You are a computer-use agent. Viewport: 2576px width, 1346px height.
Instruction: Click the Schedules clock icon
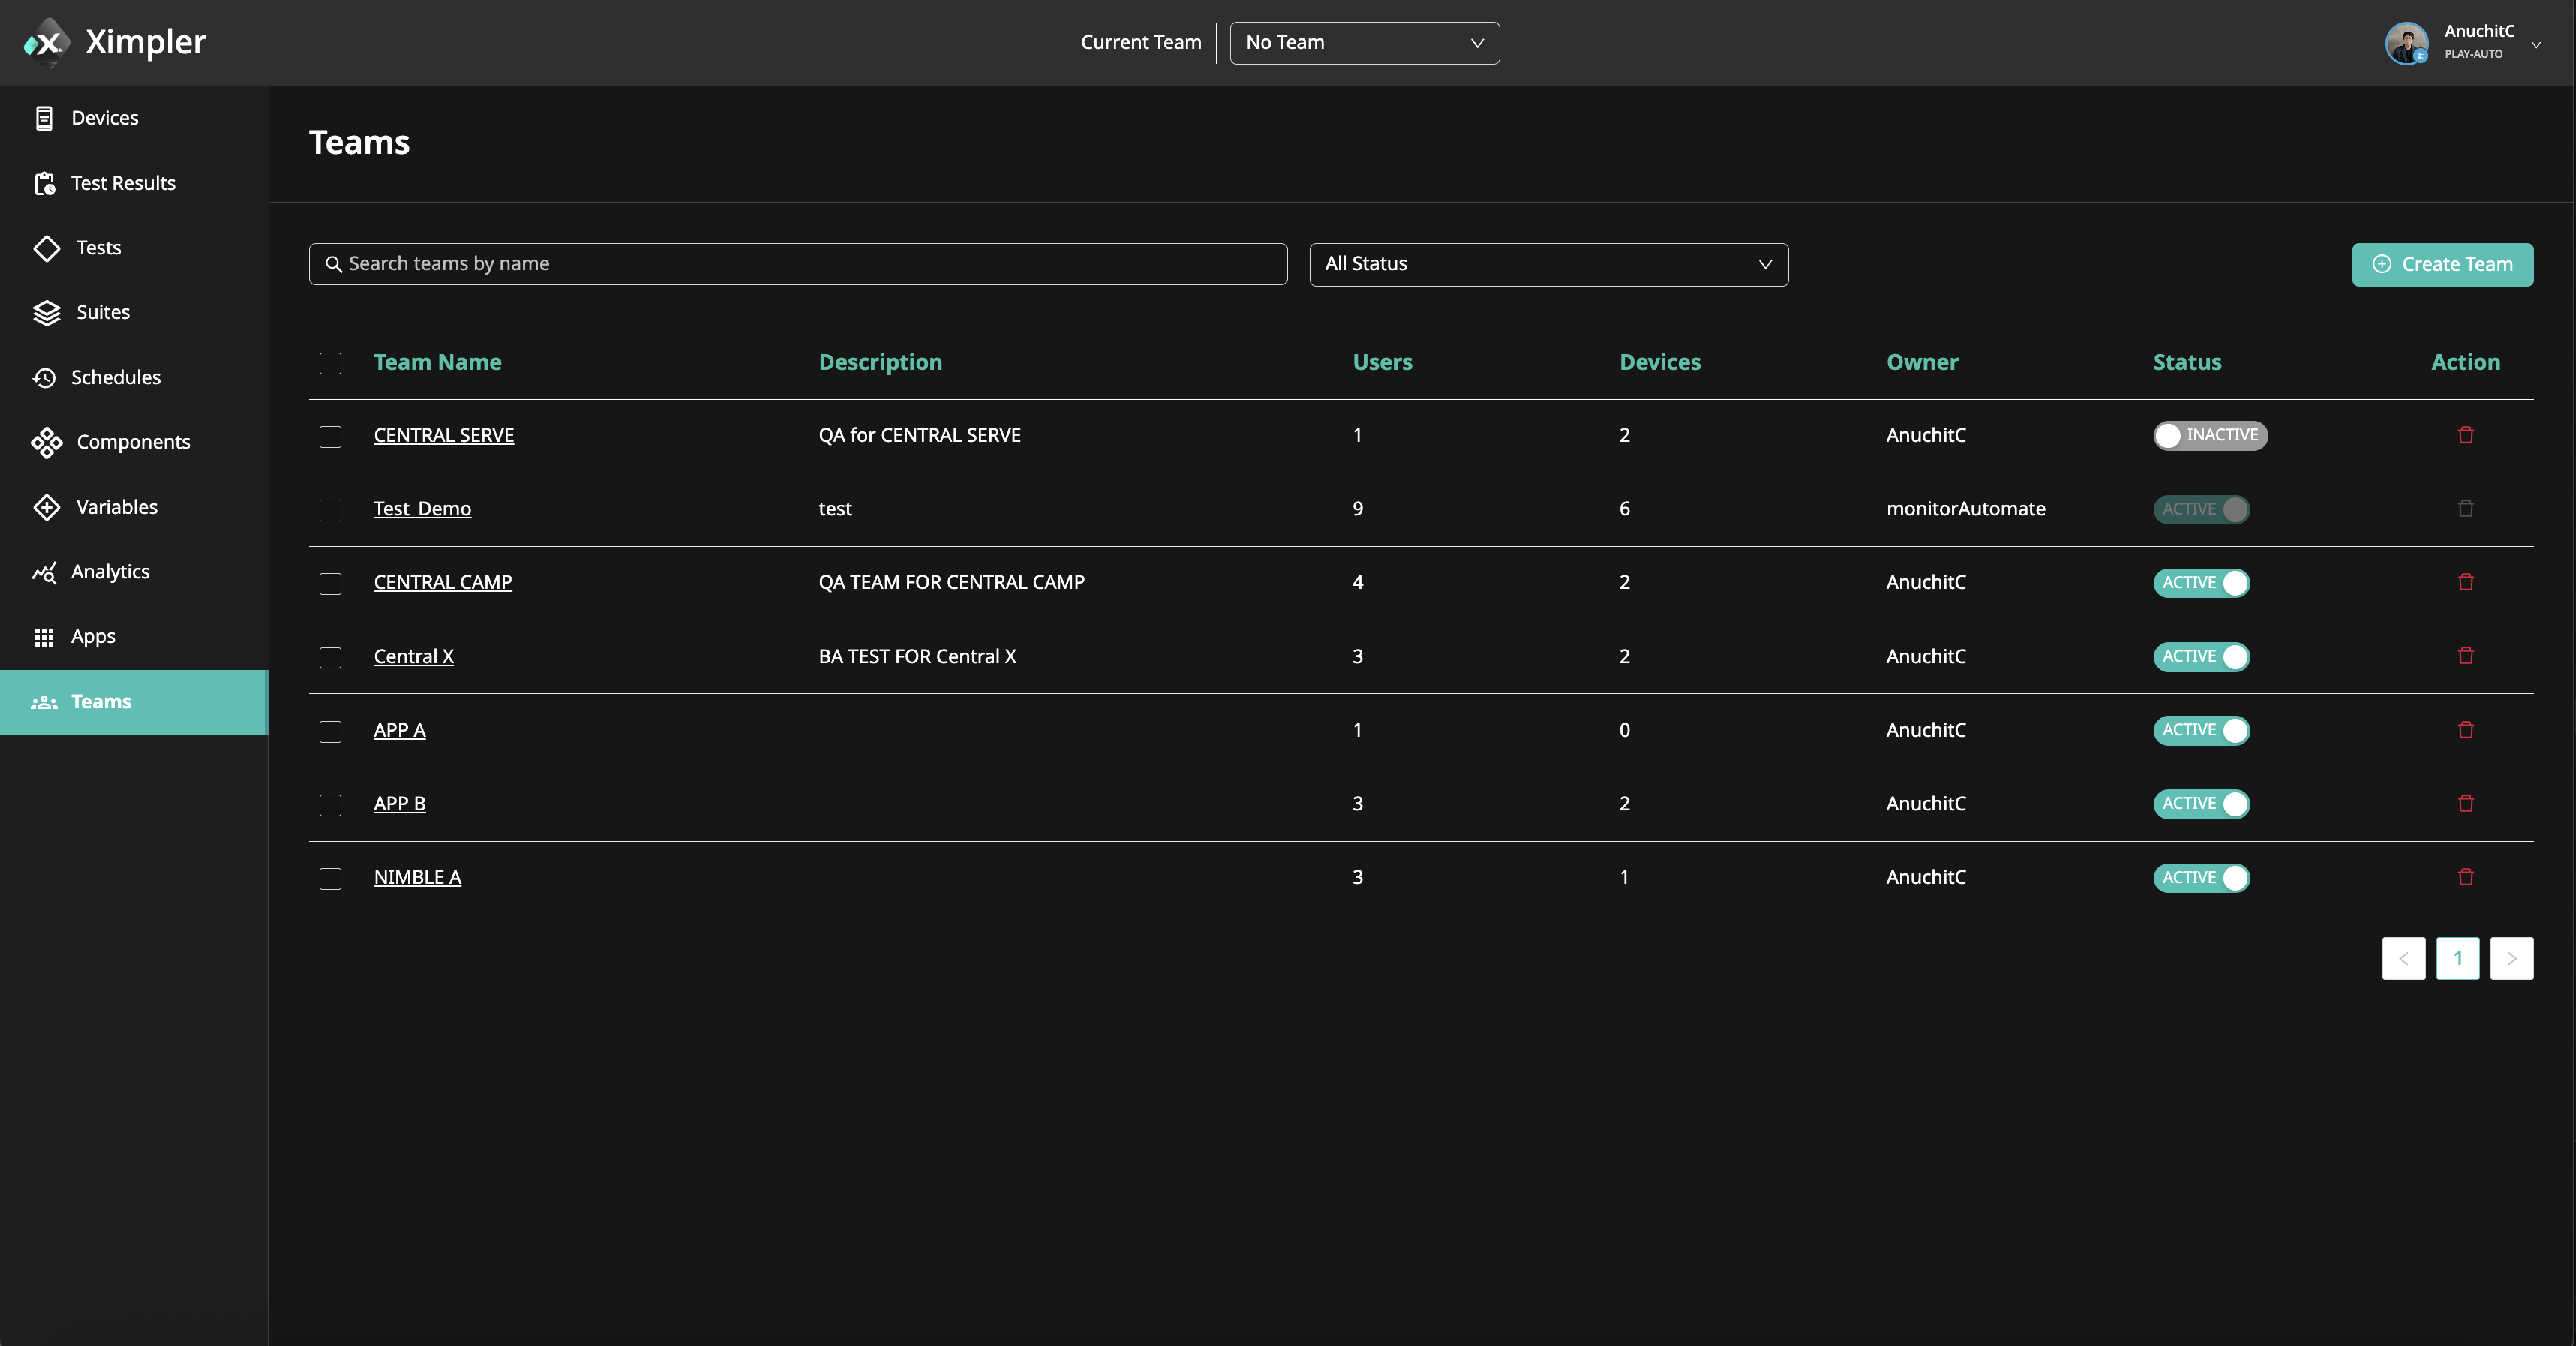pos(44,377)
